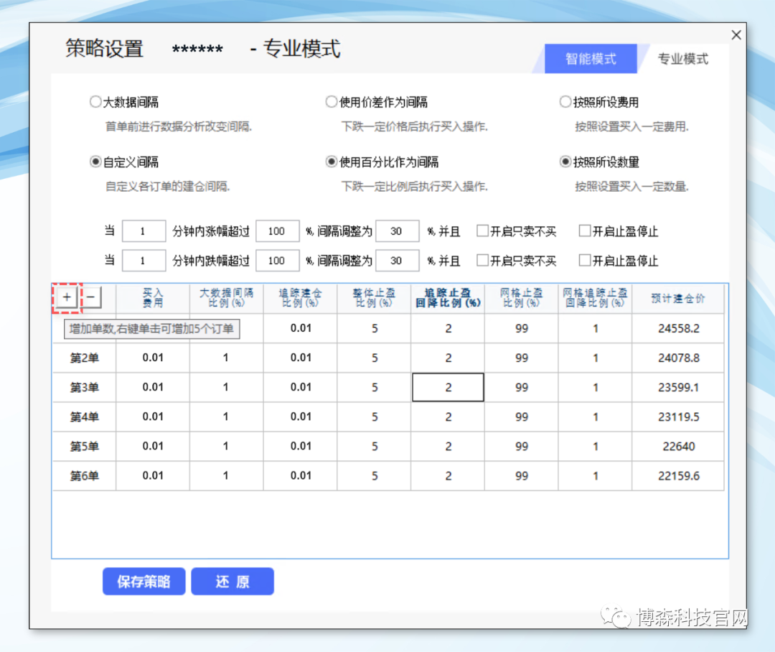Select the 第5单 row label
This screenshot has height=652, width=775.
[85, 446]
